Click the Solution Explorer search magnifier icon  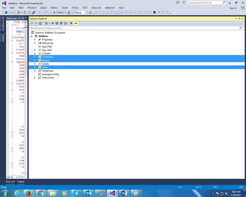point(240,28)
